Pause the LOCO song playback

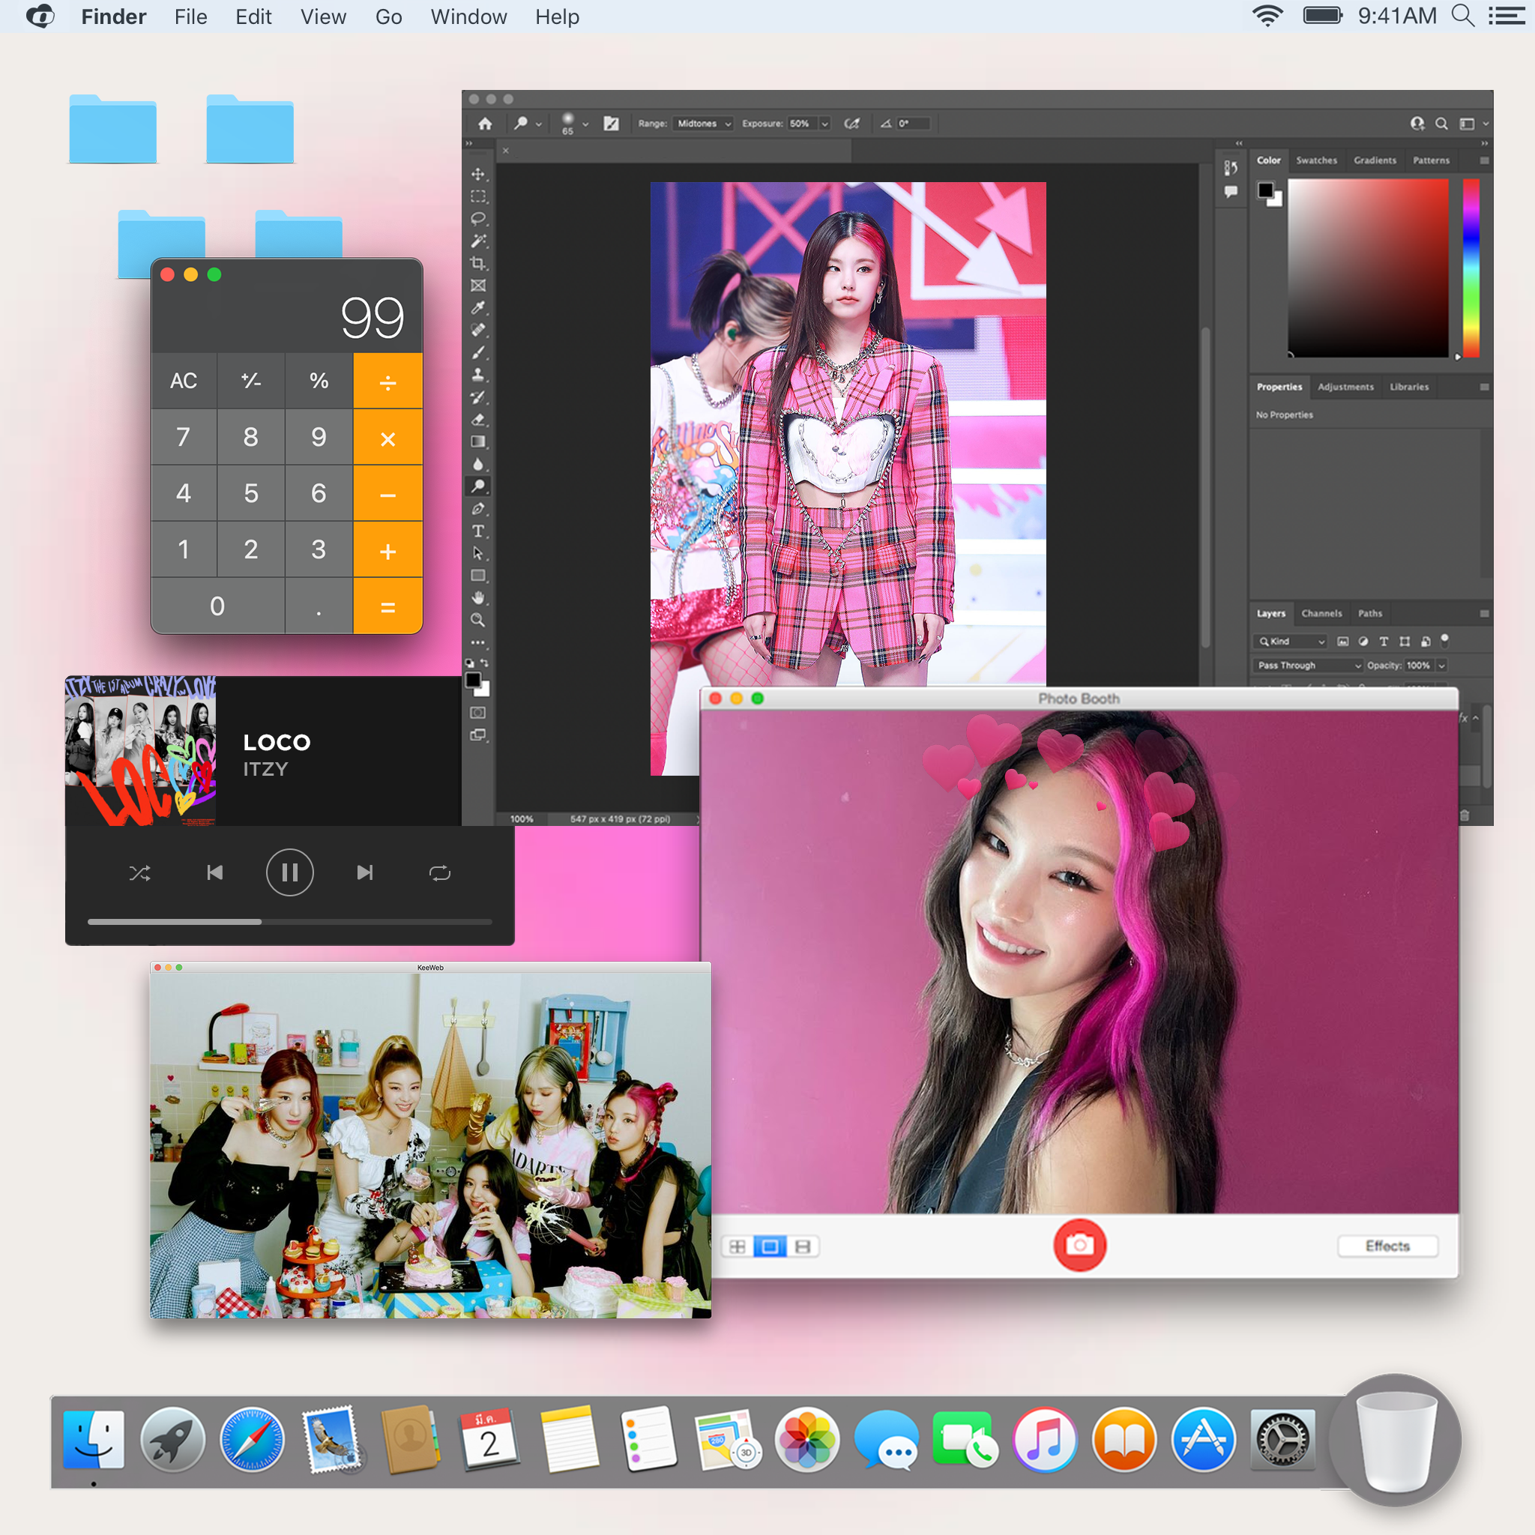290,873
